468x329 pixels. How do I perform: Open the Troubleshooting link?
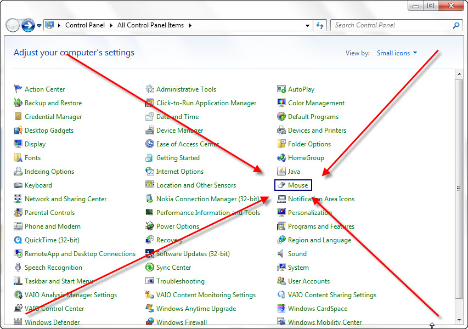181,281
